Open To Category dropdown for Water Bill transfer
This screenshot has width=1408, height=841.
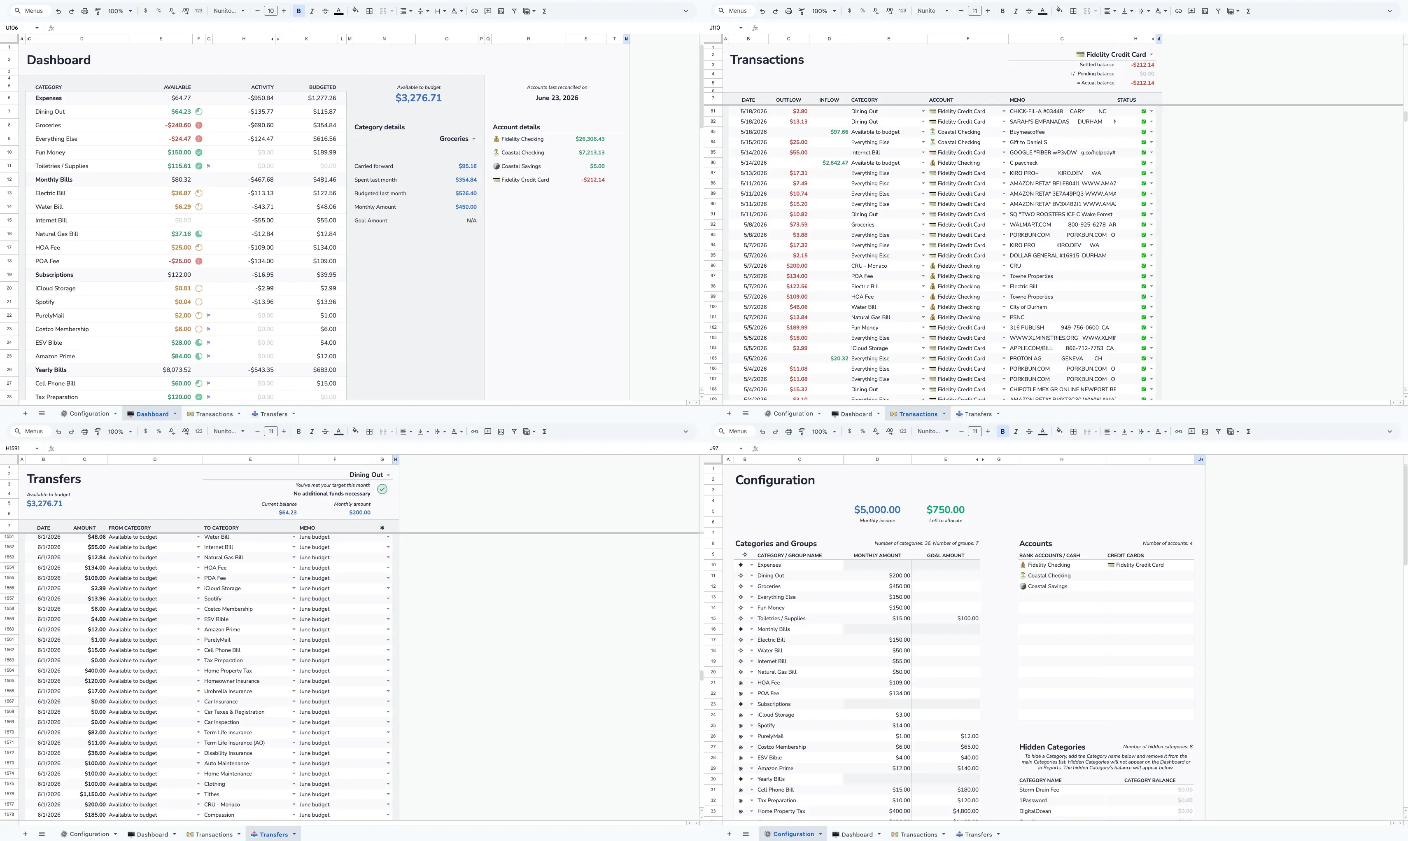(294, 537)
